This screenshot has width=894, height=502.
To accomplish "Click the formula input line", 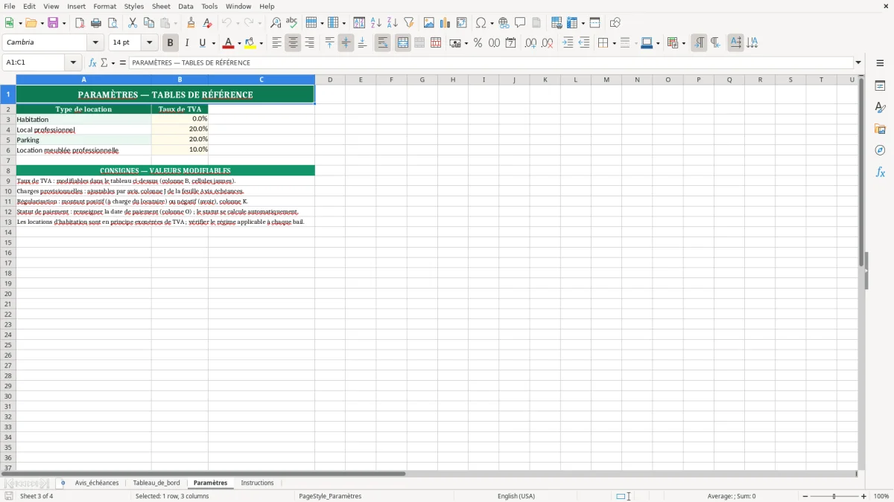I will (x=491, y=62).
